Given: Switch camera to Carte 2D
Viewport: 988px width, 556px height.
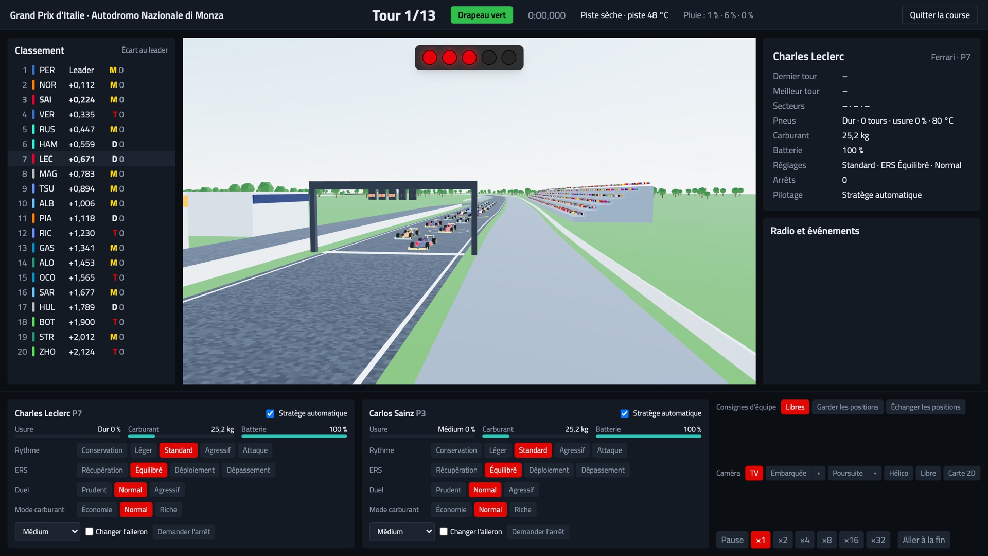Looking at the screenshot, I should coord(961,473).
